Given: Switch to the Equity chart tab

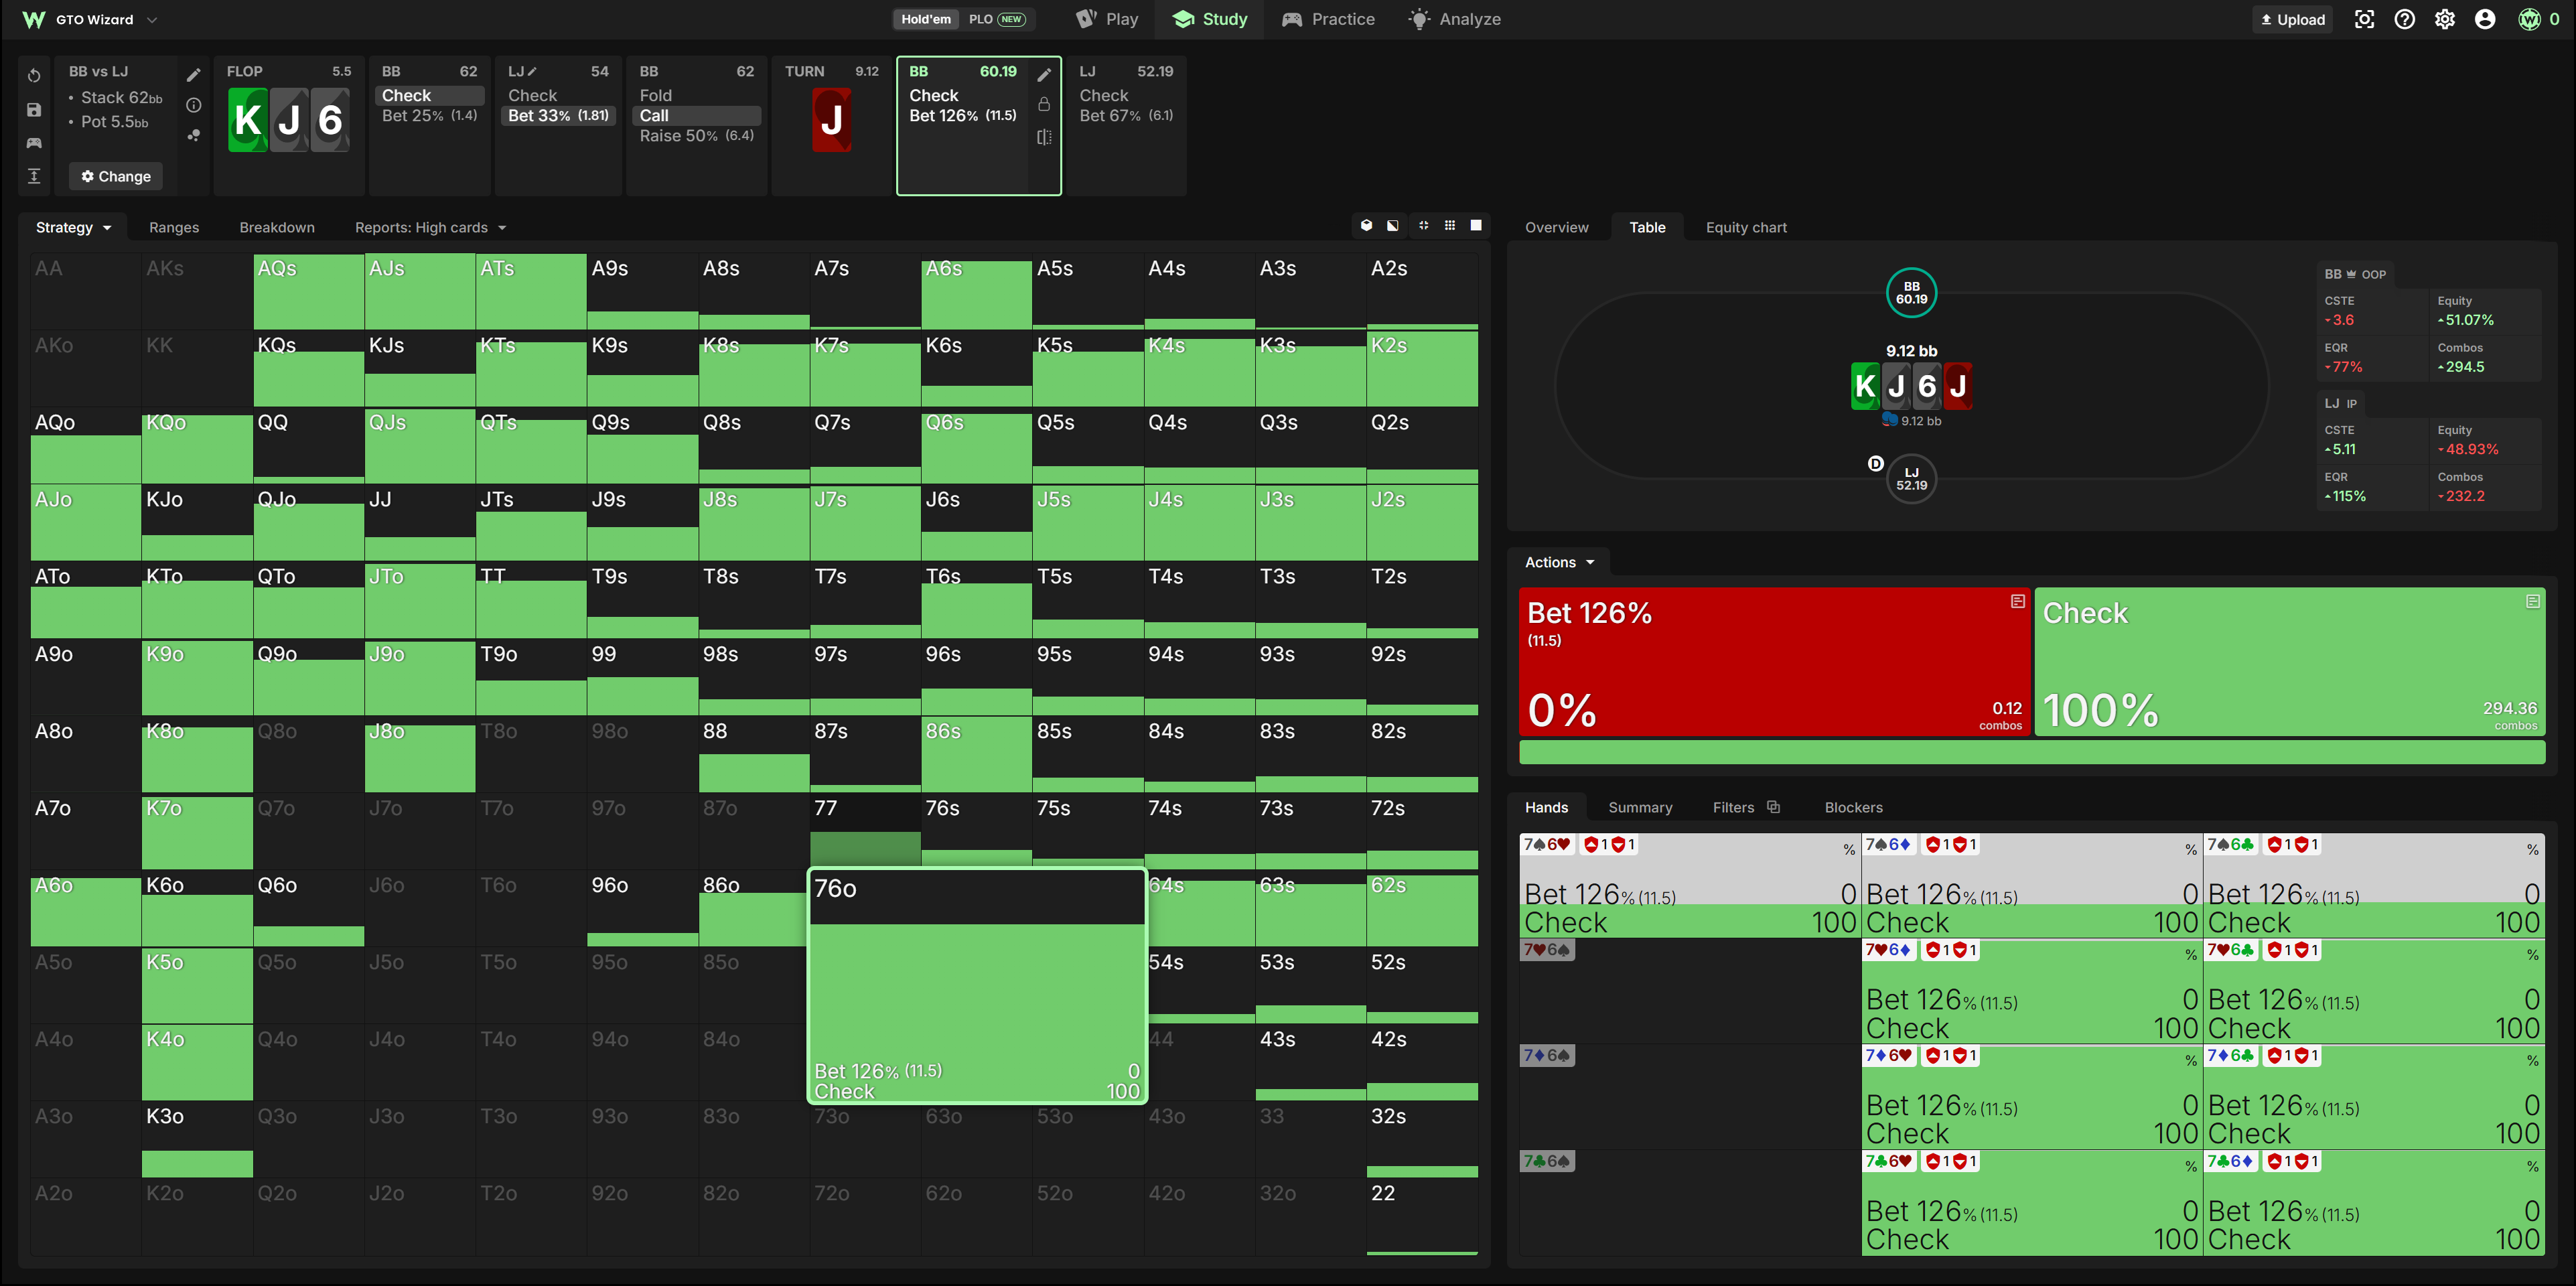Looking at the screenshot, I should tap(1746, 228).
